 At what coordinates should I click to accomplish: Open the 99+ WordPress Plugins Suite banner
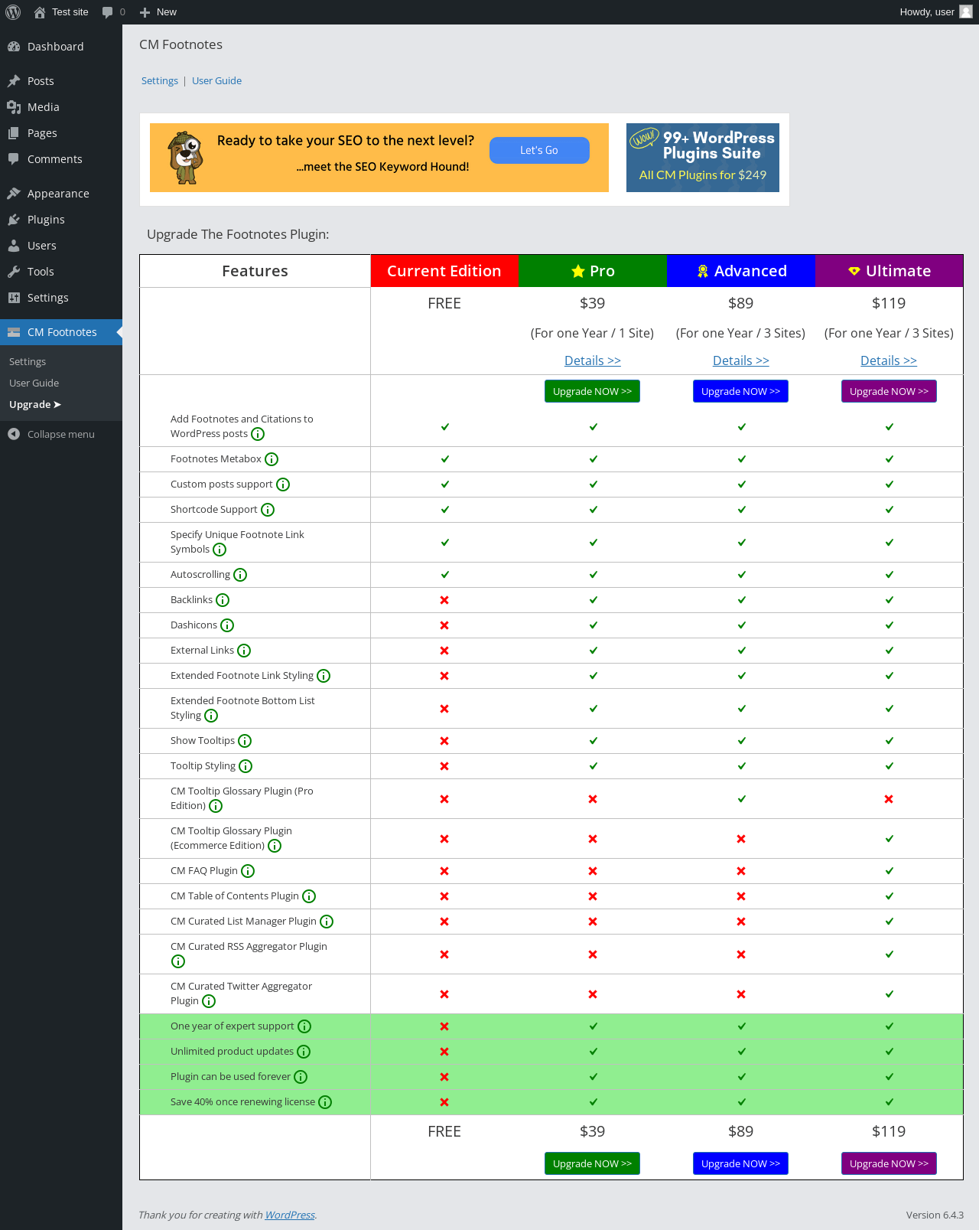703,158
